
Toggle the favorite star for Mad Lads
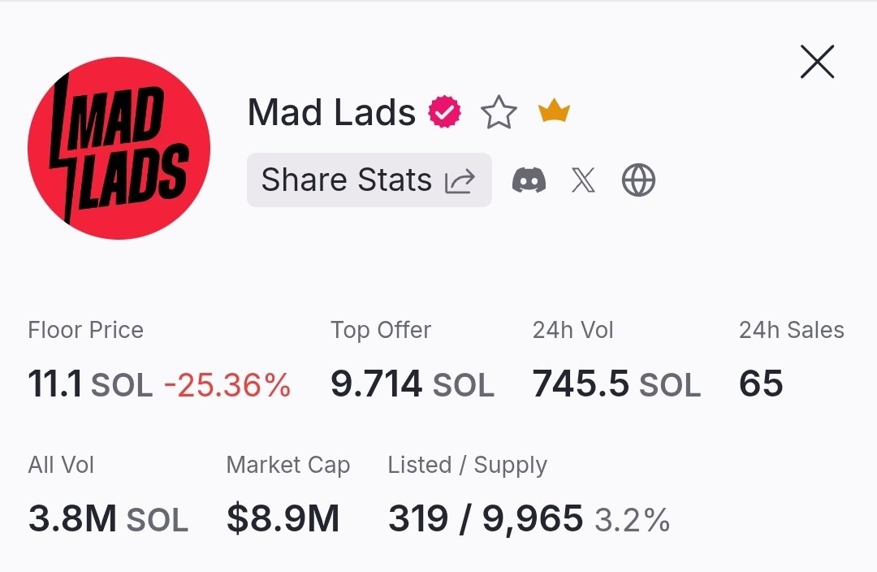pos(499,113)
